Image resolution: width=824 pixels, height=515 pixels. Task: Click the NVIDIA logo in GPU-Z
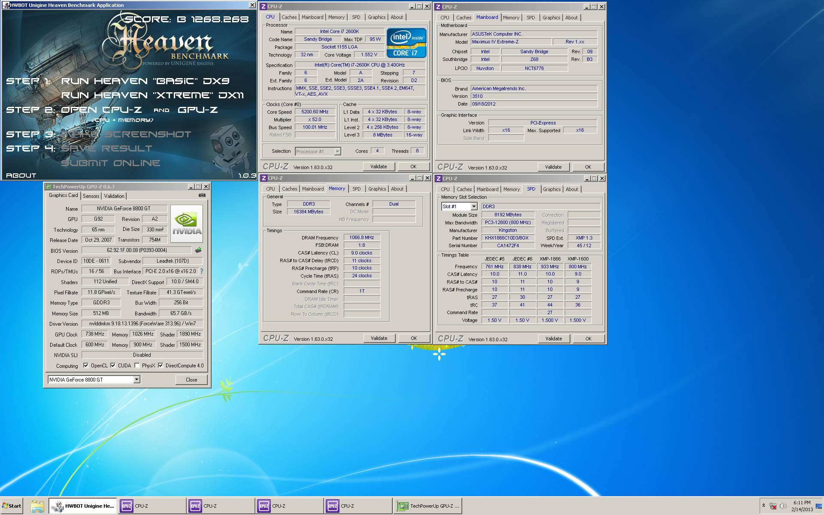[187, 224]
